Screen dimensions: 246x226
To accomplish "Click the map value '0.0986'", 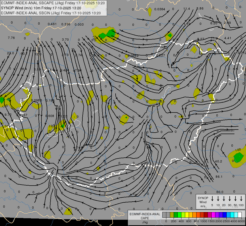I will point(36,100).
